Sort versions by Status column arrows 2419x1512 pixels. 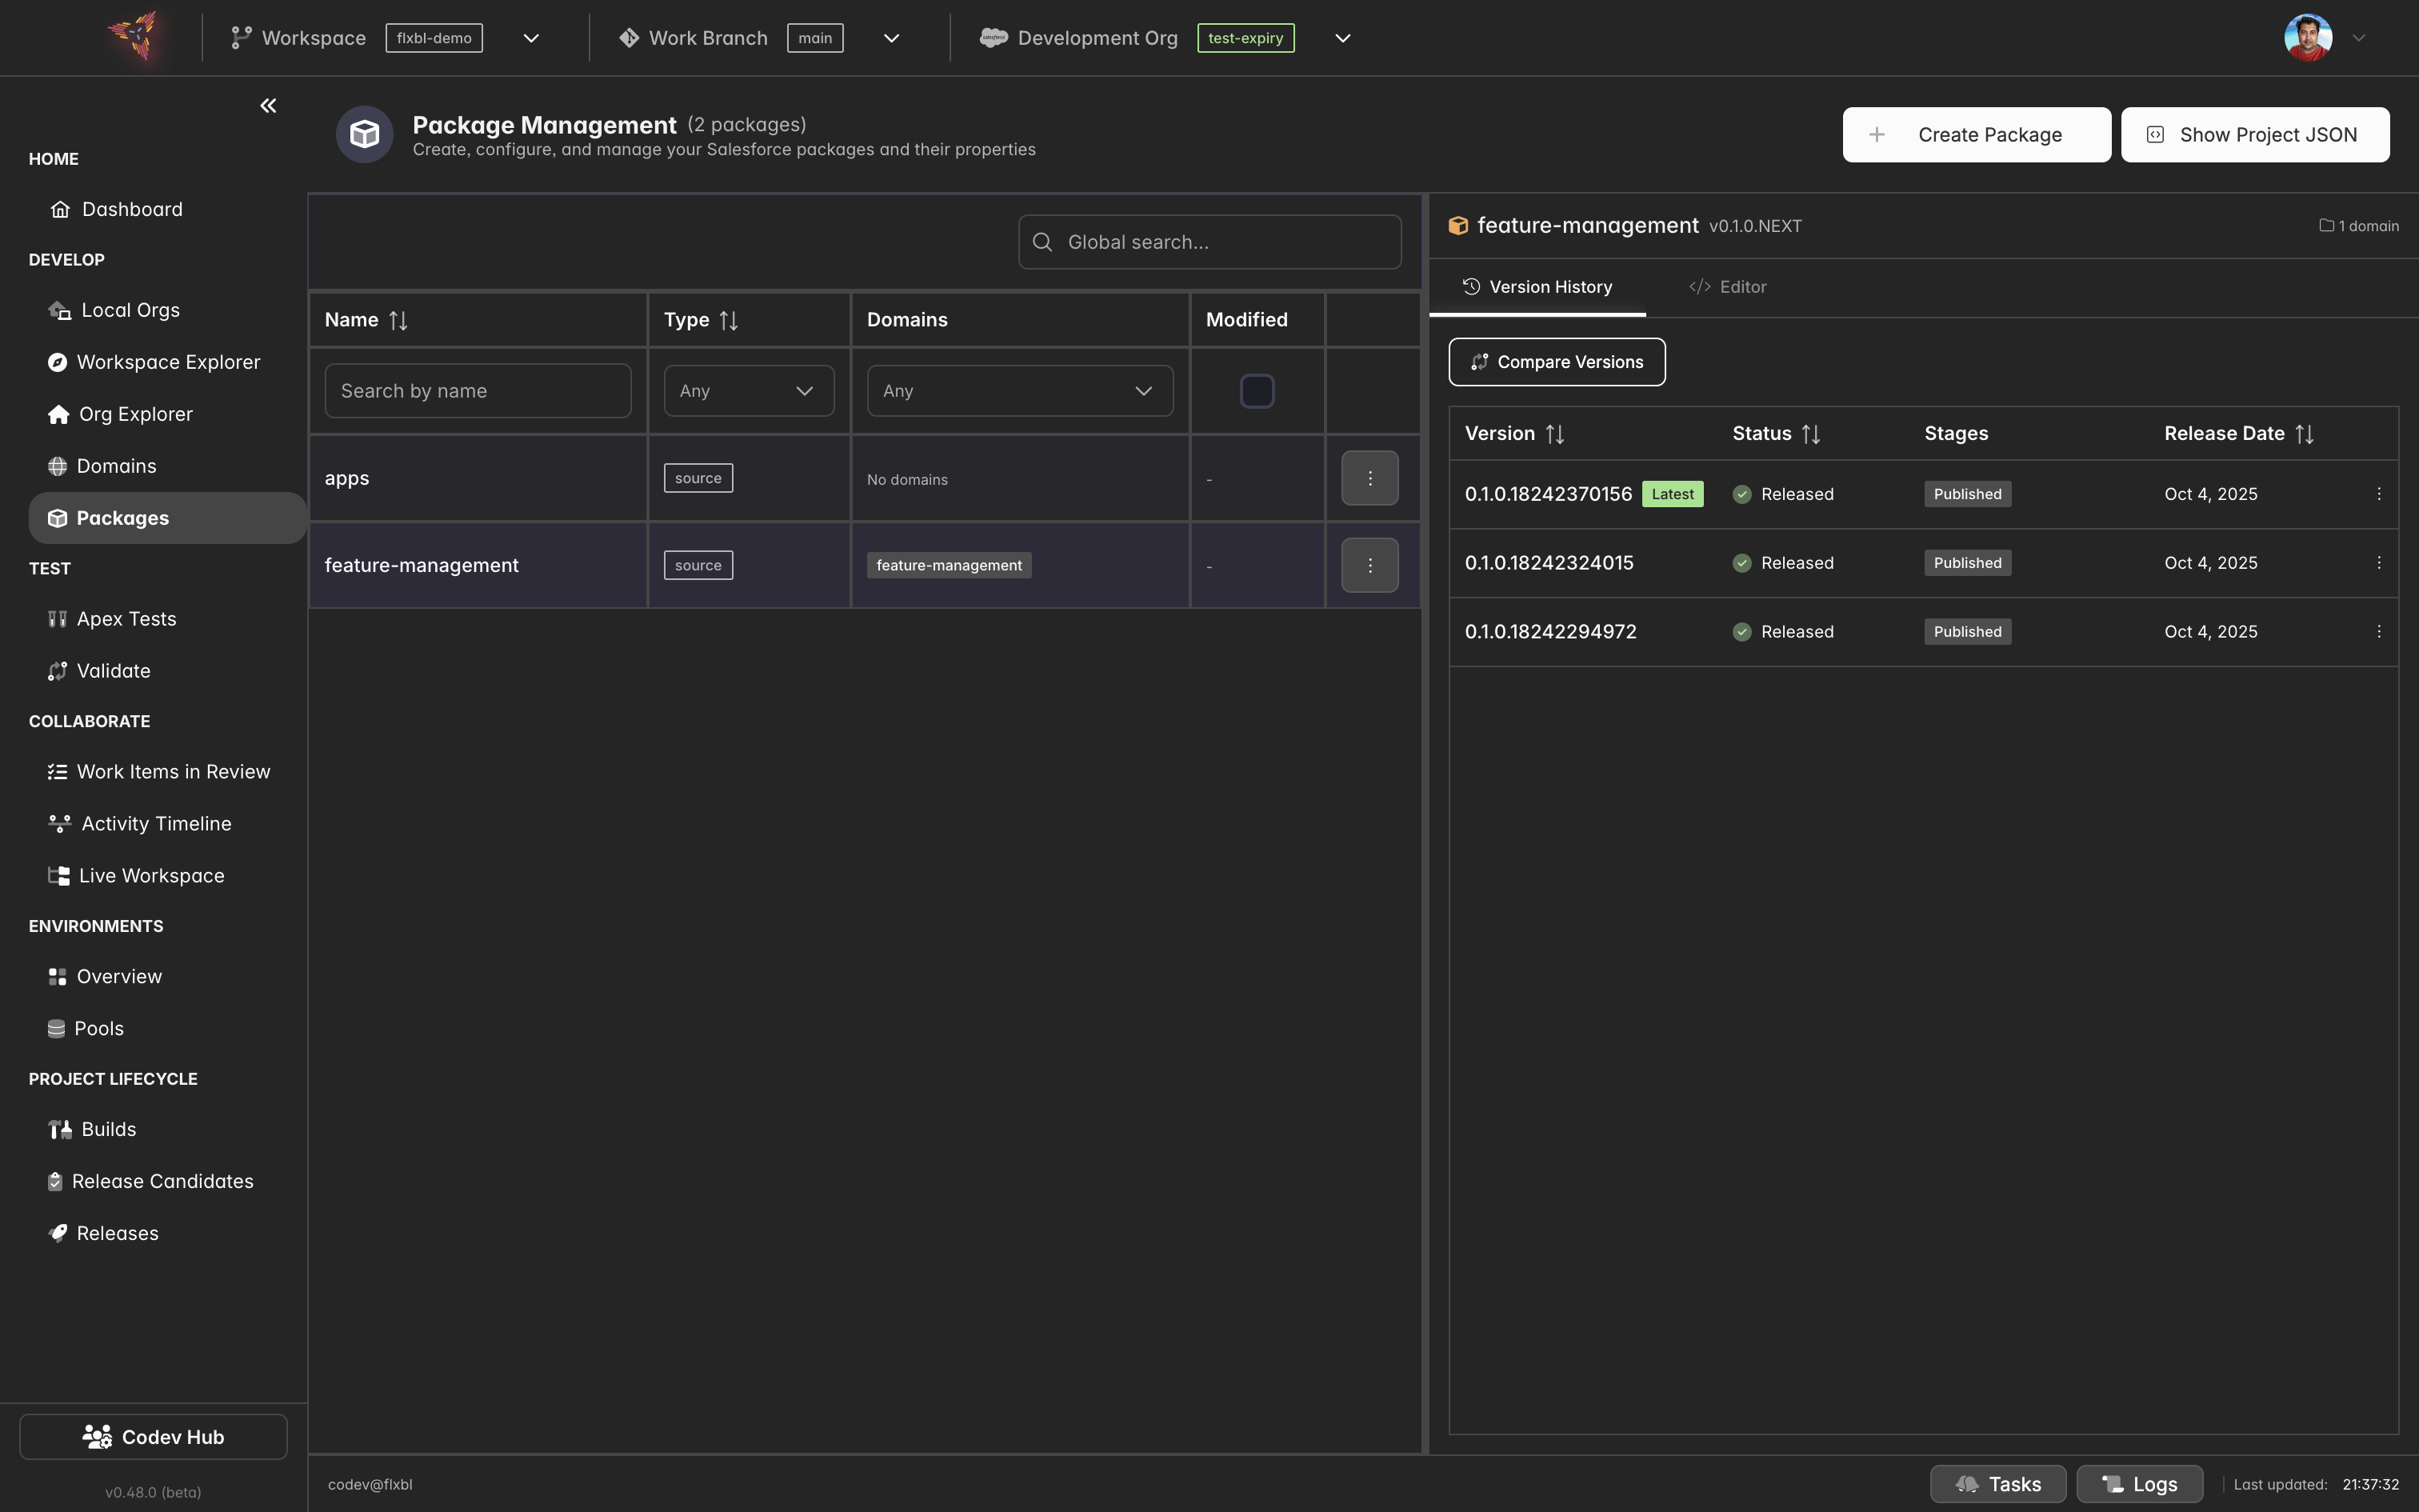pyautogui.click(x=1810, y=434)
